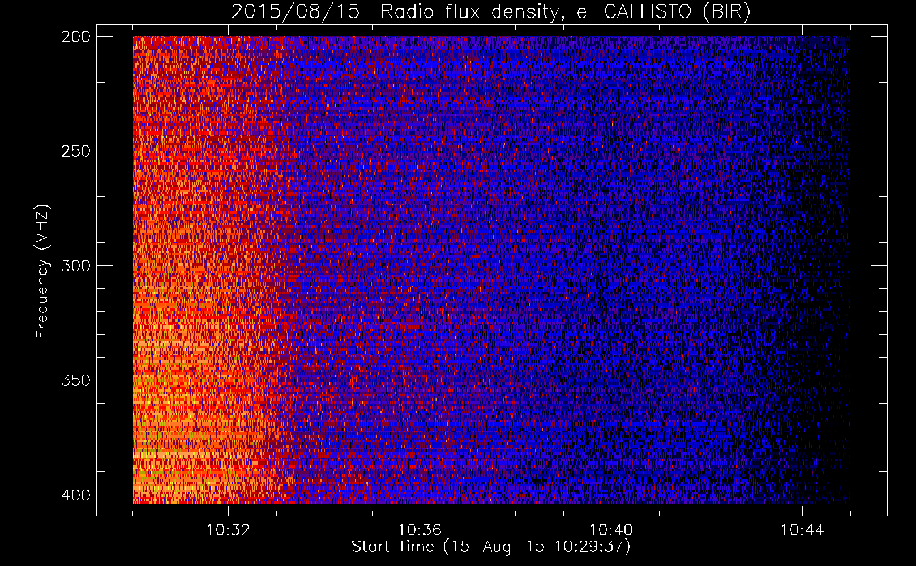916x566 pixels.
Task: Click the plot title '2015/08/15 Radio flux density'
Action: [x=491, y=12]
